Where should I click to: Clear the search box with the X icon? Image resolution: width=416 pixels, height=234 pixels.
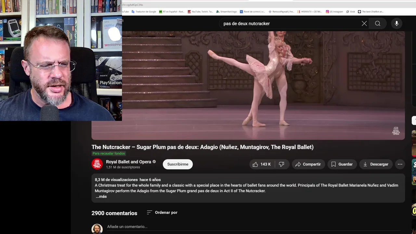click(x=364, y=23)
